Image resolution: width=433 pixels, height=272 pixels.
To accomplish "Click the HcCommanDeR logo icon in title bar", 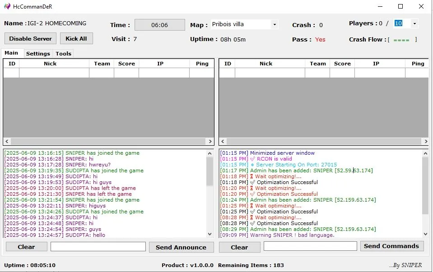I will click(x=6, y=6).
